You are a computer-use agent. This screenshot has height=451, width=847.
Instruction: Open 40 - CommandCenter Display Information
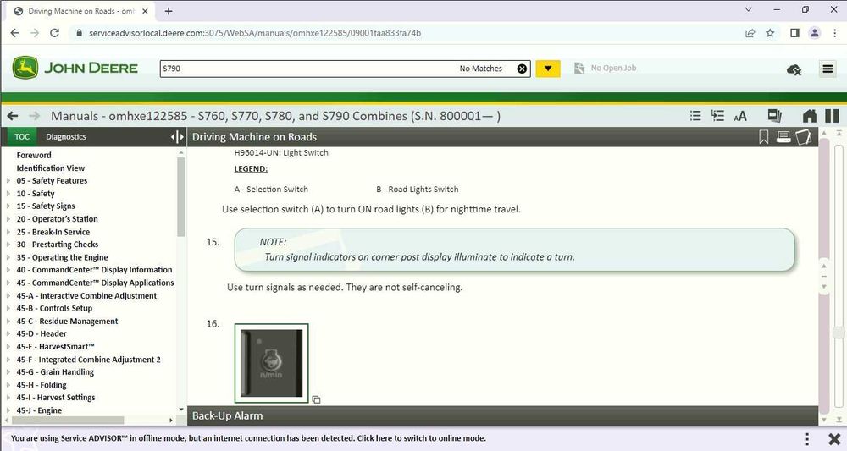coord(95,270)
